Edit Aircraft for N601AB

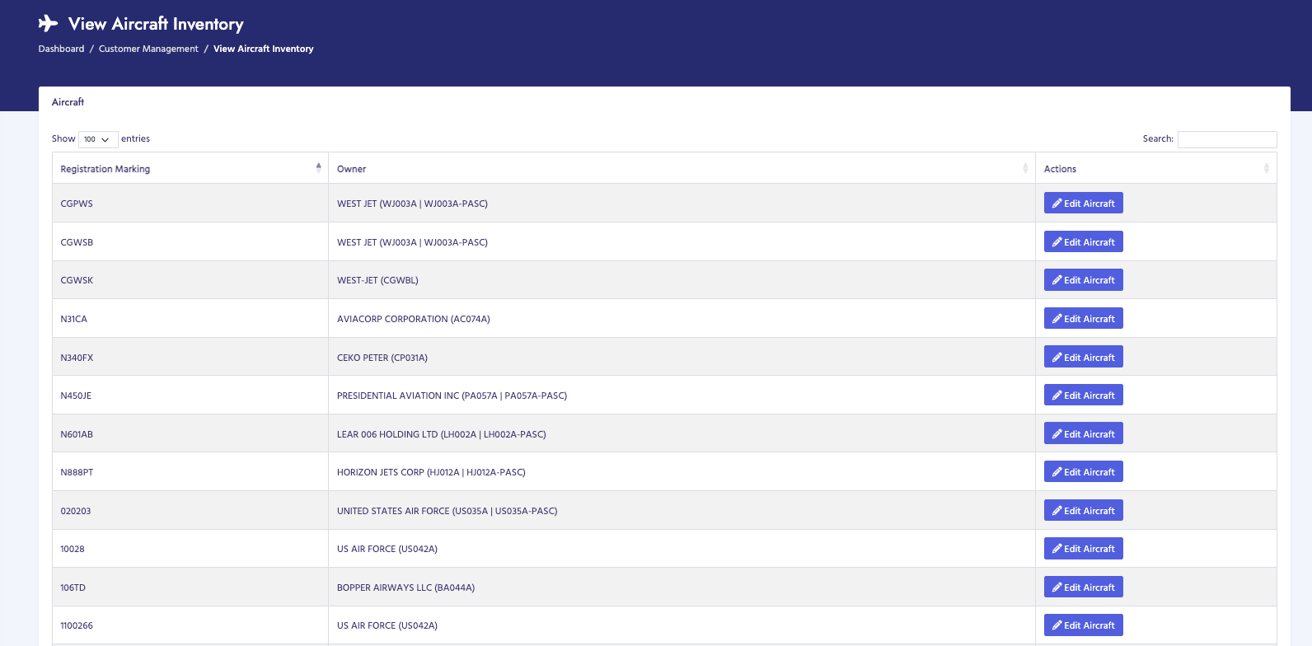(1083, 434)
